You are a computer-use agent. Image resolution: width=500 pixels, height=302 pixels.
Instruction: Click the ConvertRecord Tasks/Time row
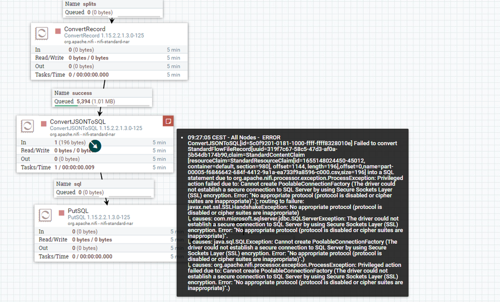pos(109,74)
